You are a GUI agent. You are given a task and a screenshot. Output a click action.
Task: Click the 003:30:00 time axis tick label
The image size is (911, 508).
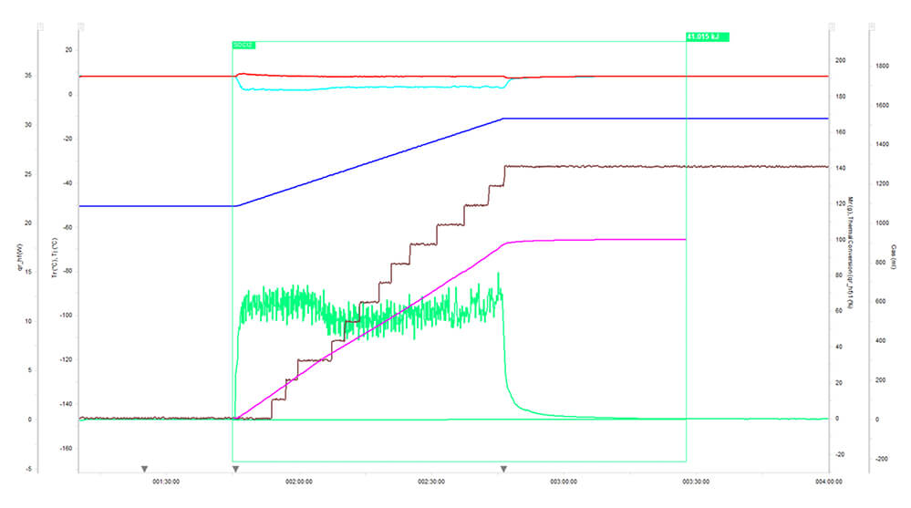pos(696,482)
